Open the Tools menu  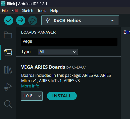[42, 11]
